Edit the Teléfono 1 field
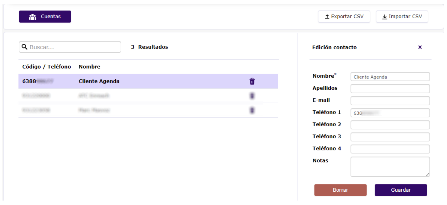The width and height of the screenshot is (447, 205). pos(390,113)
